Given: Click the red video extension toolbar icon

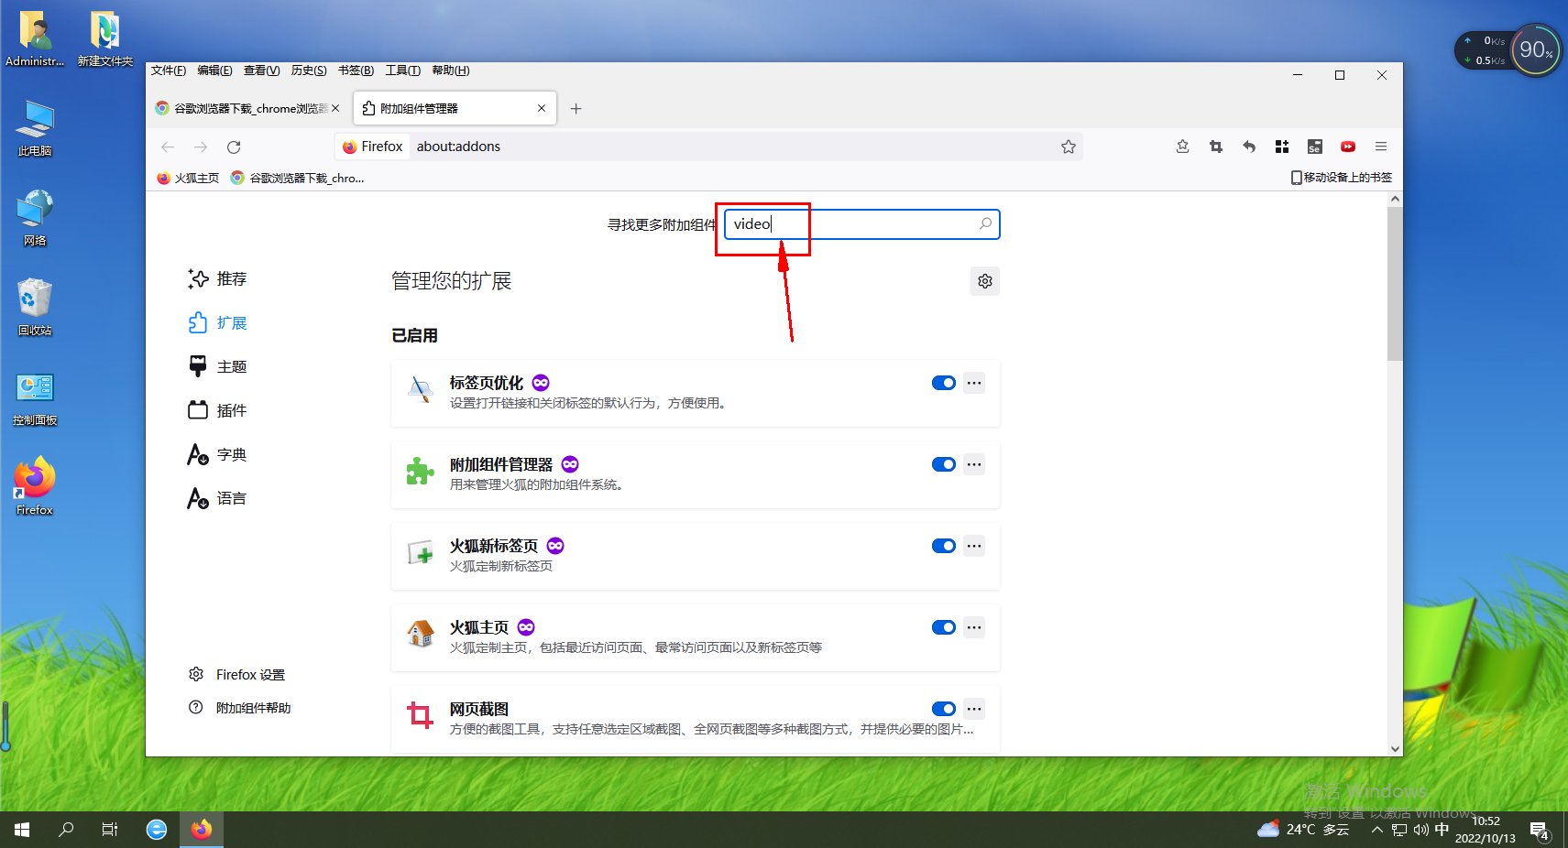Looking at the screenshot, I should coord(1348,147).
